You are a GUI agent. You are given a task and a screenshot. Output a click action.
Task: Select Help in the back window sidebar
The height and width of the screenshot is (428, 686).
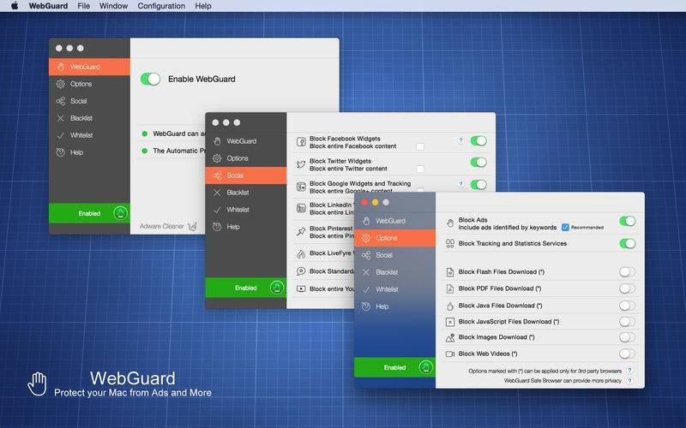[89, 152]
